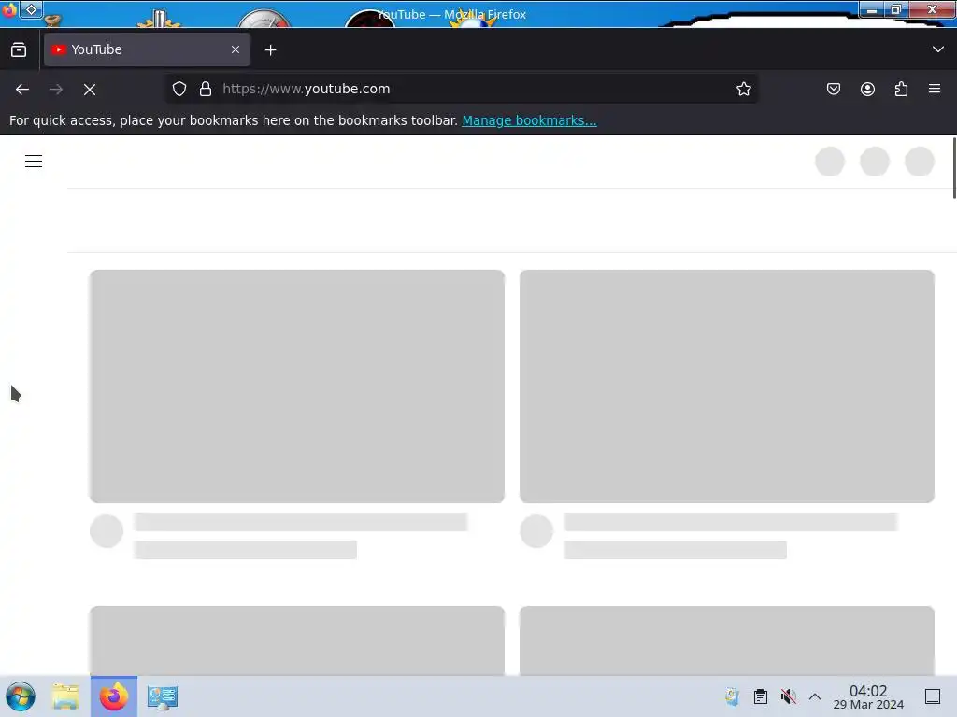957x717 pixels.
Task: Open Firefox application menu
Action: (935, 89)
